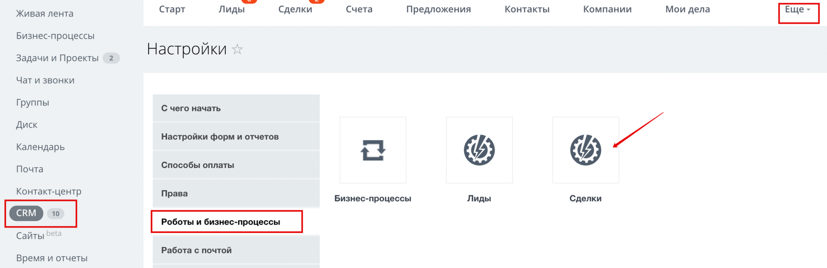Viewport: 827px width, 268px height.
Task: Switch to the Лиды top tab
Action: pos(232,10)
